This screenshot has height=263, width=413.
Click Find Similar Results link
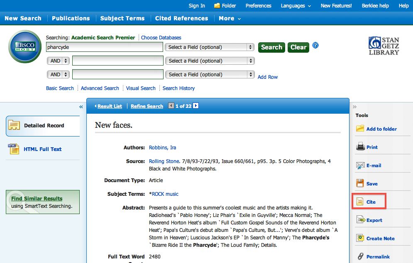click(x=37, y=199)
